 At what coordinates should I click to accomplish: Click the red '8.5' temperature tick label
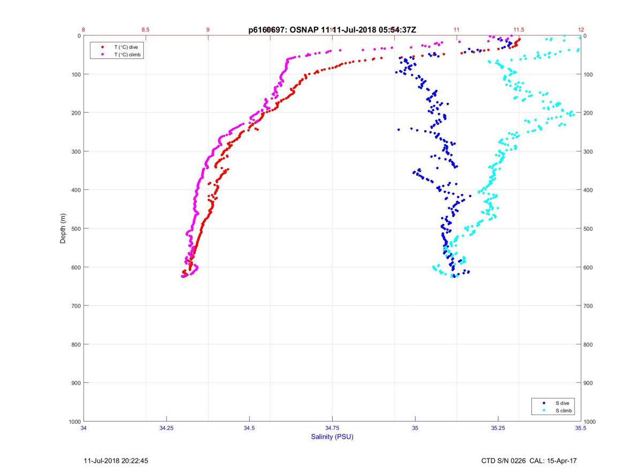click(146, 30)
